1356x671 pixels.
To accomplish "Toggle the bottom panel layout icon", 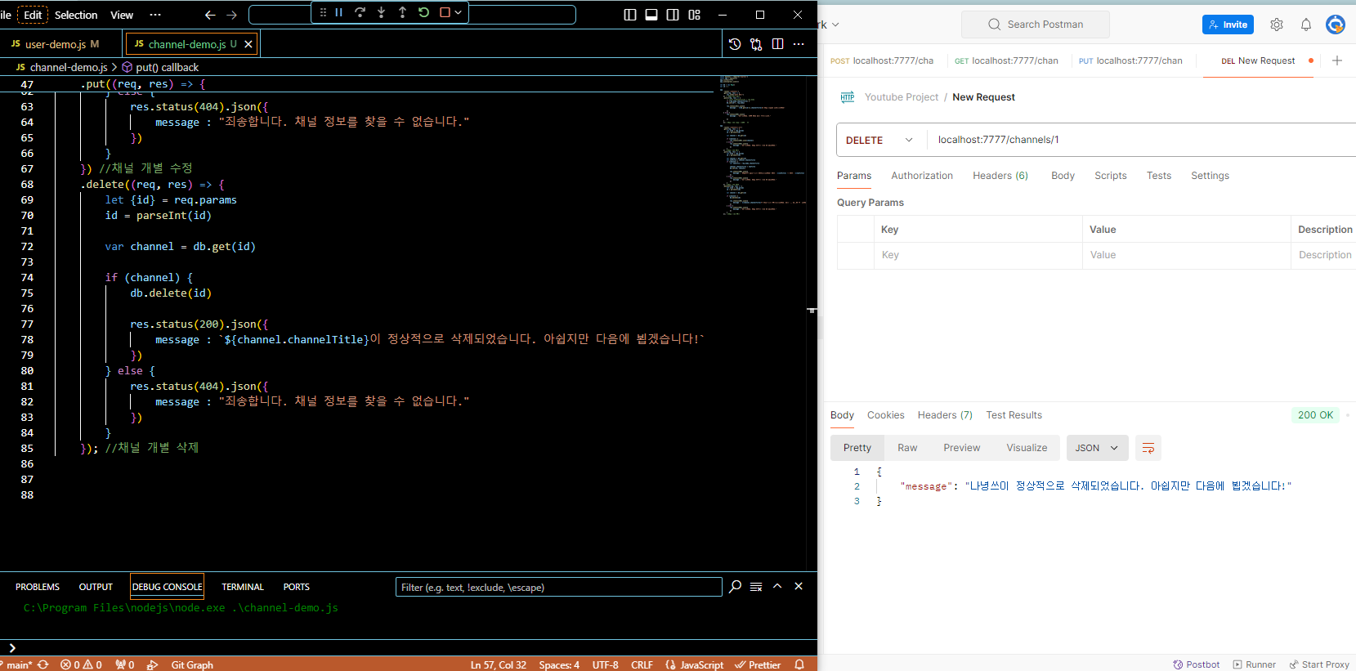I will (x=651, y=15).
